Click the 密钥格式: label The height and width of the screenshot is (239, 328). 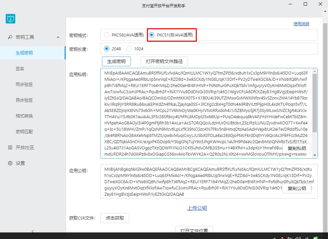pyautogui.click(x=79, y=35)
